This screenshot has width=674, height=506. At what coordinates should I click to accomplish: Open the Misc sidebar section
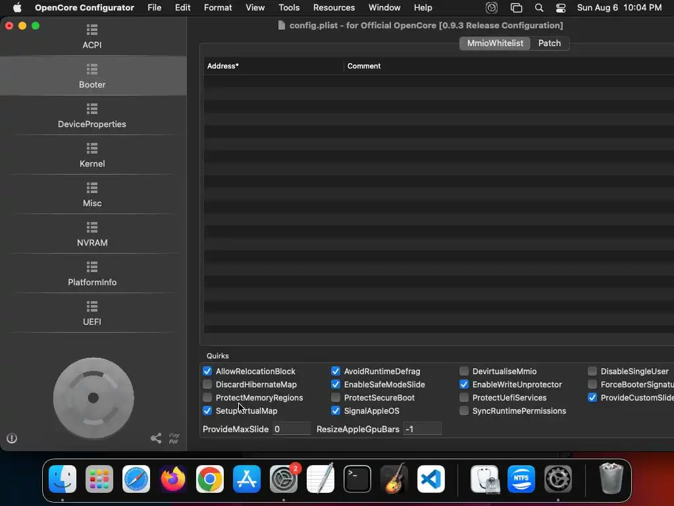pyautogui.click(x=92, y=195)
